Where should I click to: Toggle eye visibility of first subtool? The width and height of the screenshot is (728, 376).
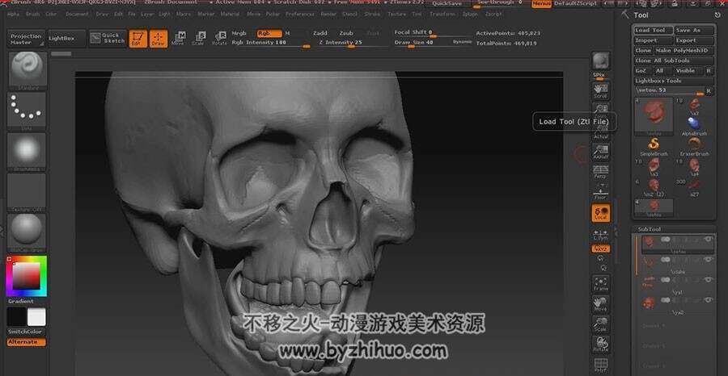coord(708,239)
